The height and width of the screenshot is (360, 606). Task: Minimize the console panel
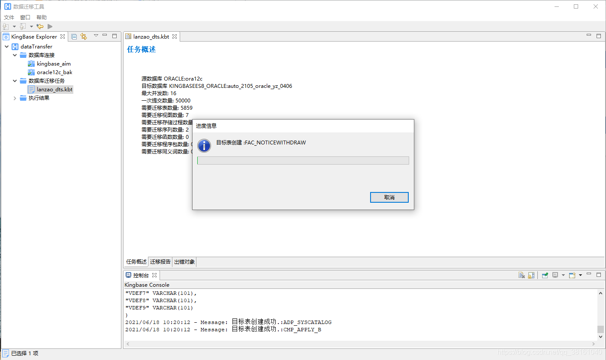coord(589,274)
